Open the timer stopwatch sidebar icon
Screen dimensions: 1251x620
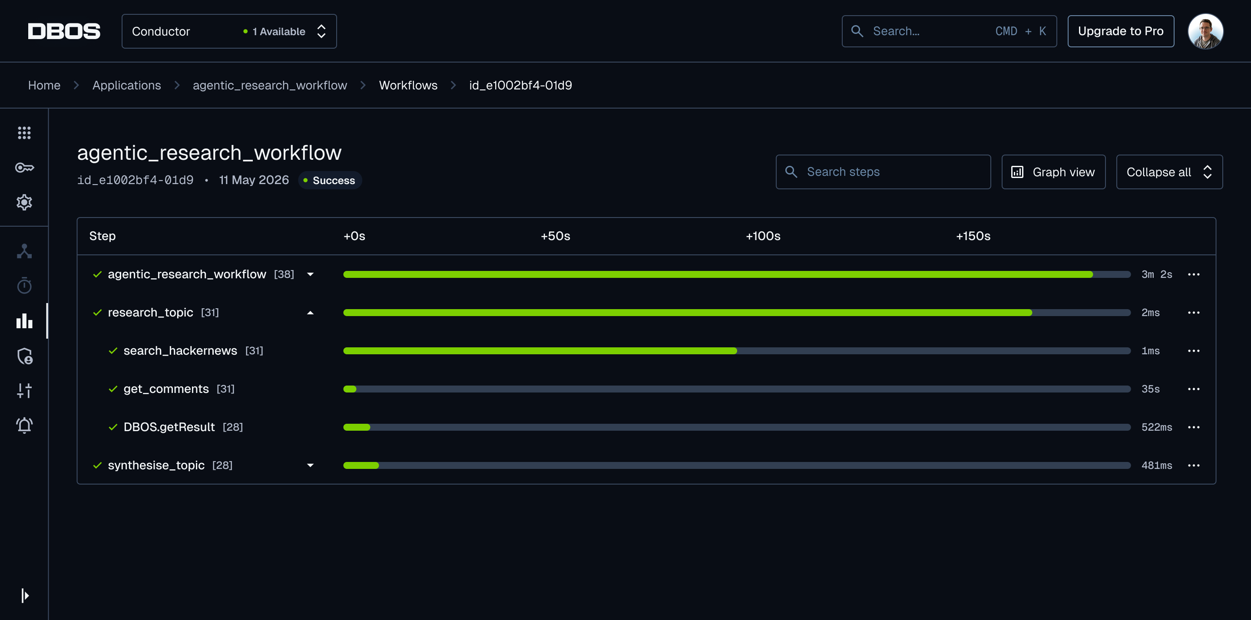tap(24, 286)
